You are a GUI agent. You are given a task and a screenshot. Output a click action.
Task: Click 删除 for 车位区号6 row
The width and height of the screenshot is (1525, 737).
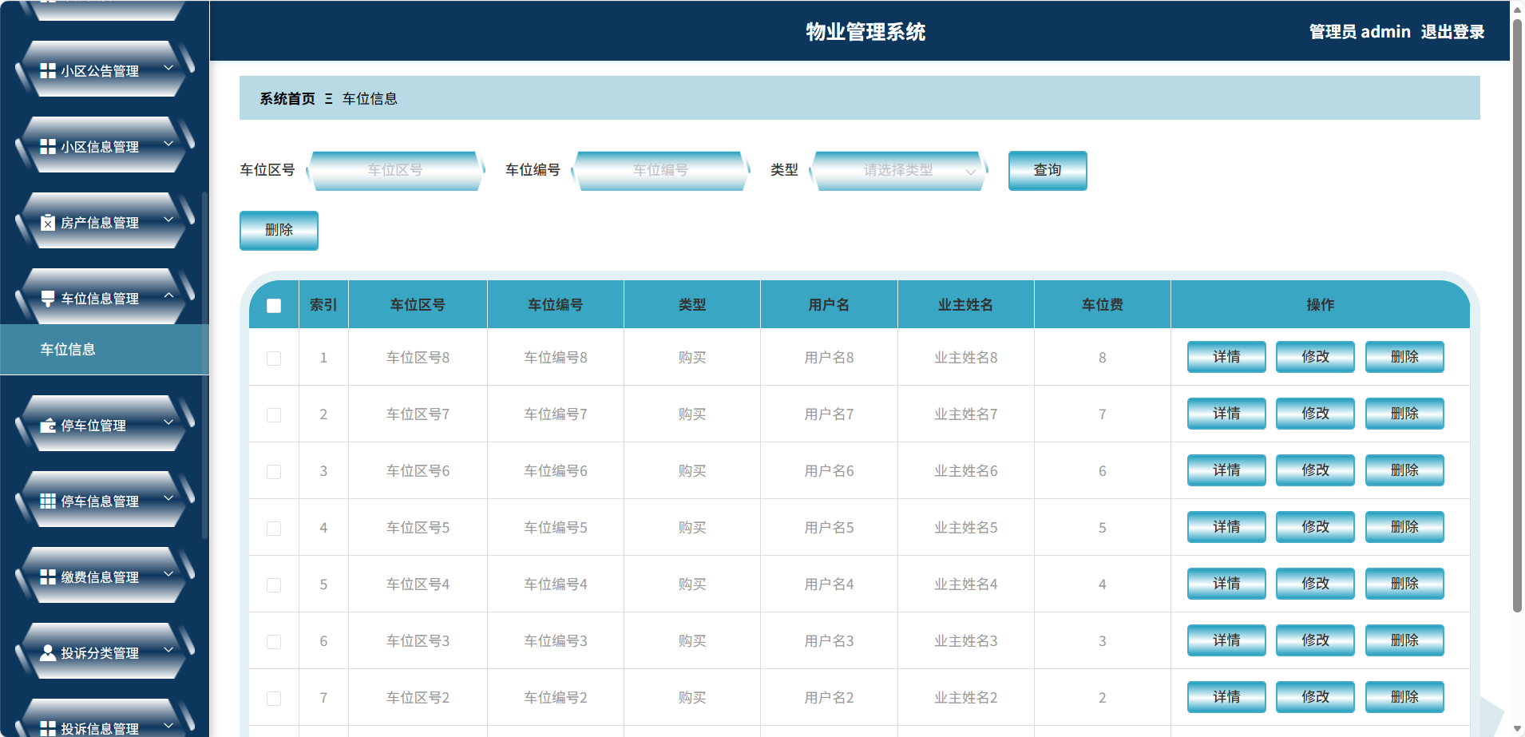pos(1404,470)
